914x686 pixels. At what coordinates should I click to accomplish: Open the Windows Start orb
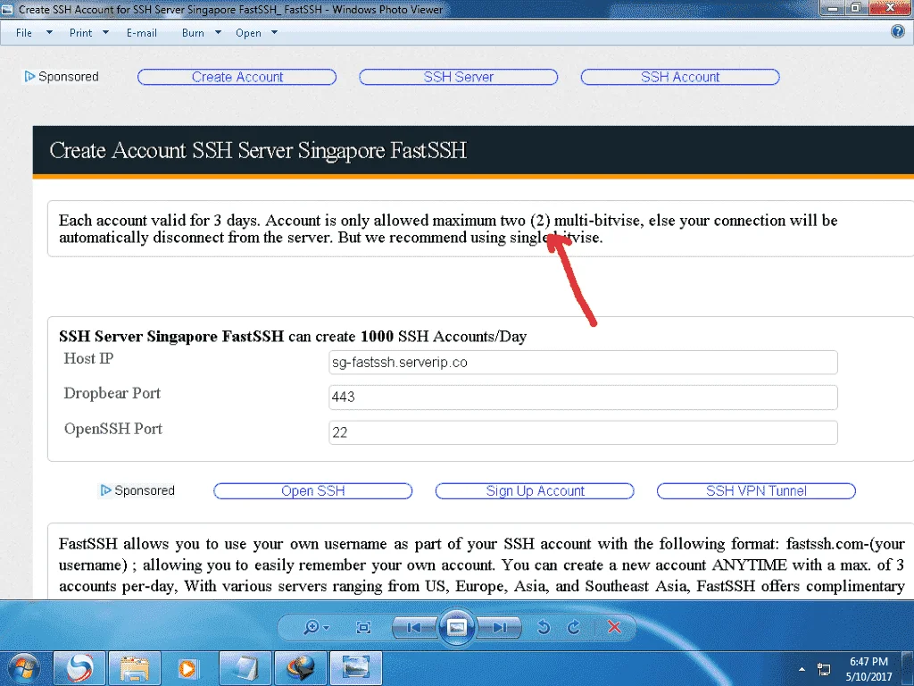coord(23,668)
